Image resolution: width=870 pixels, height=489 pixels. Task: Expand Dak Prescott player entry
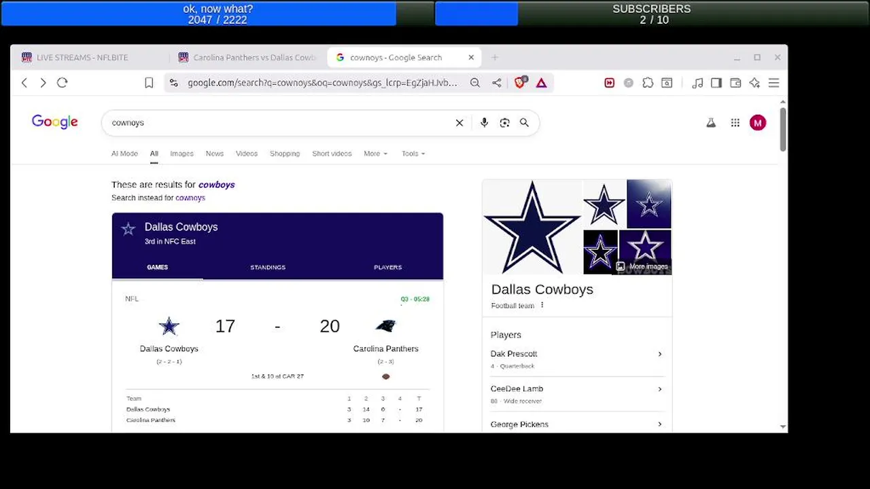click(576, 359)
